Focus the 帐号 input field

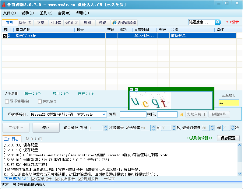(x=133, y=114)
